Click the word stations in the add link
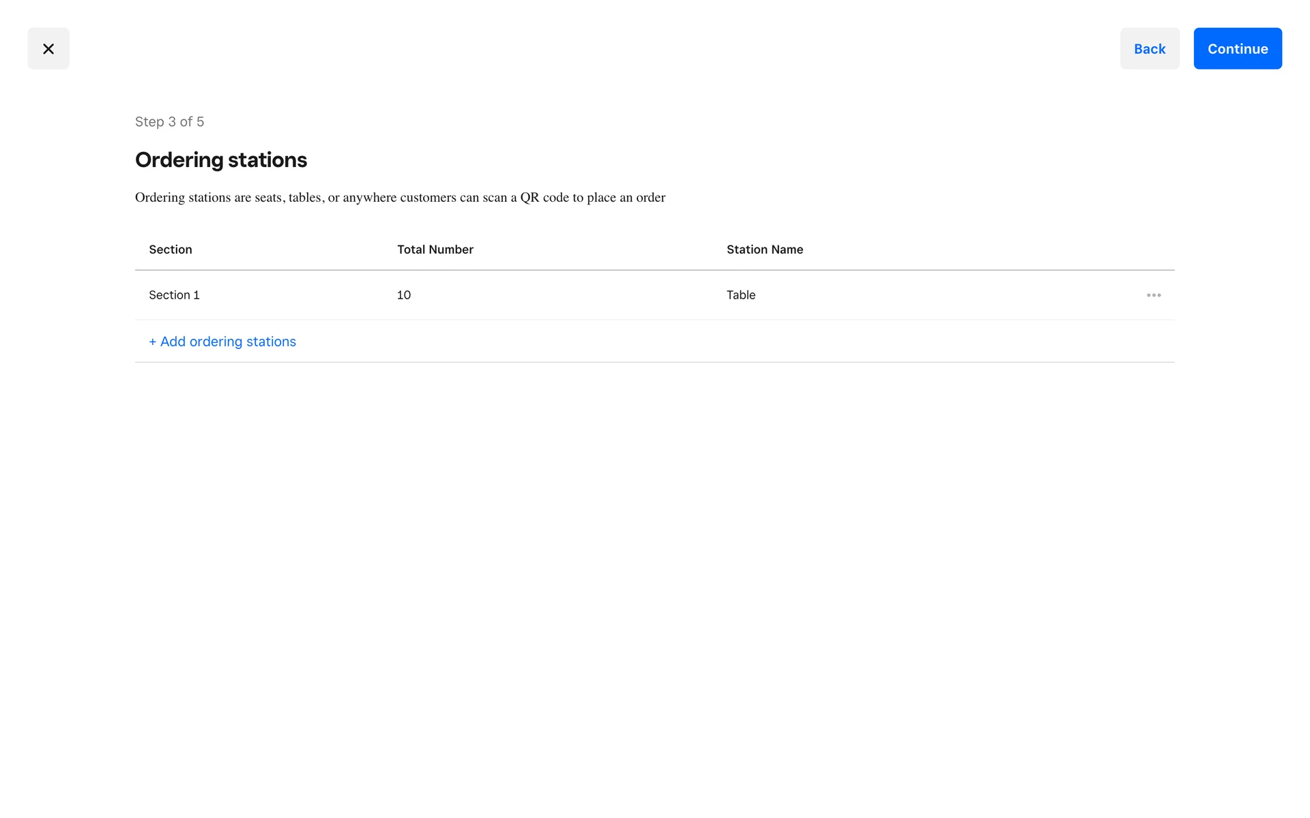 (x=271, y=342)
